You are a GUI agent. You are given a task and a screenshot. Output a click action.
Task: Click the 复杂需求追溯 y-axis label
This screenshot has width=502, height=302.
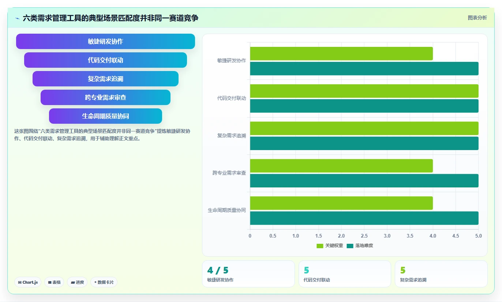[x=232, y=135]
